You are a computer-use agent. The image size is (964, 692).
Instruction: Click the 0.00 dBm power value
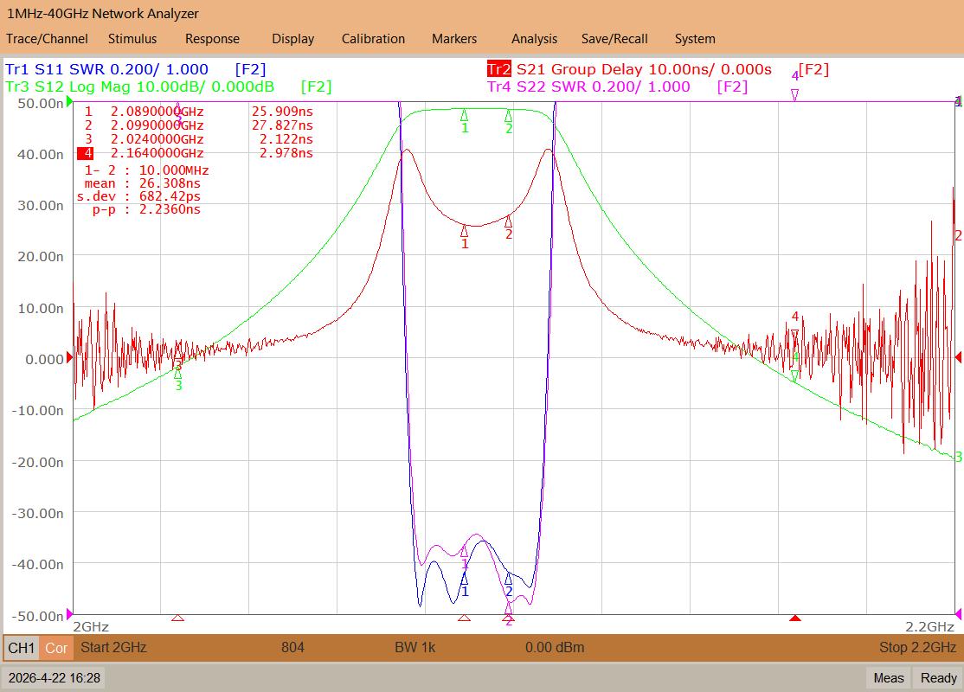pyautogui.click(x=555, y=647)
